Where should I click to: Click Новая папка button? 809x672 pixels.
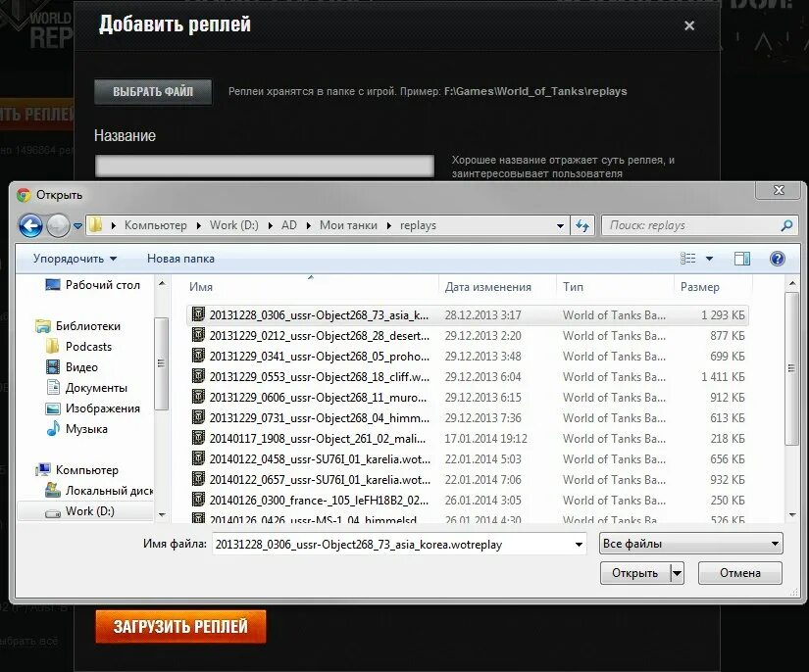180,259
